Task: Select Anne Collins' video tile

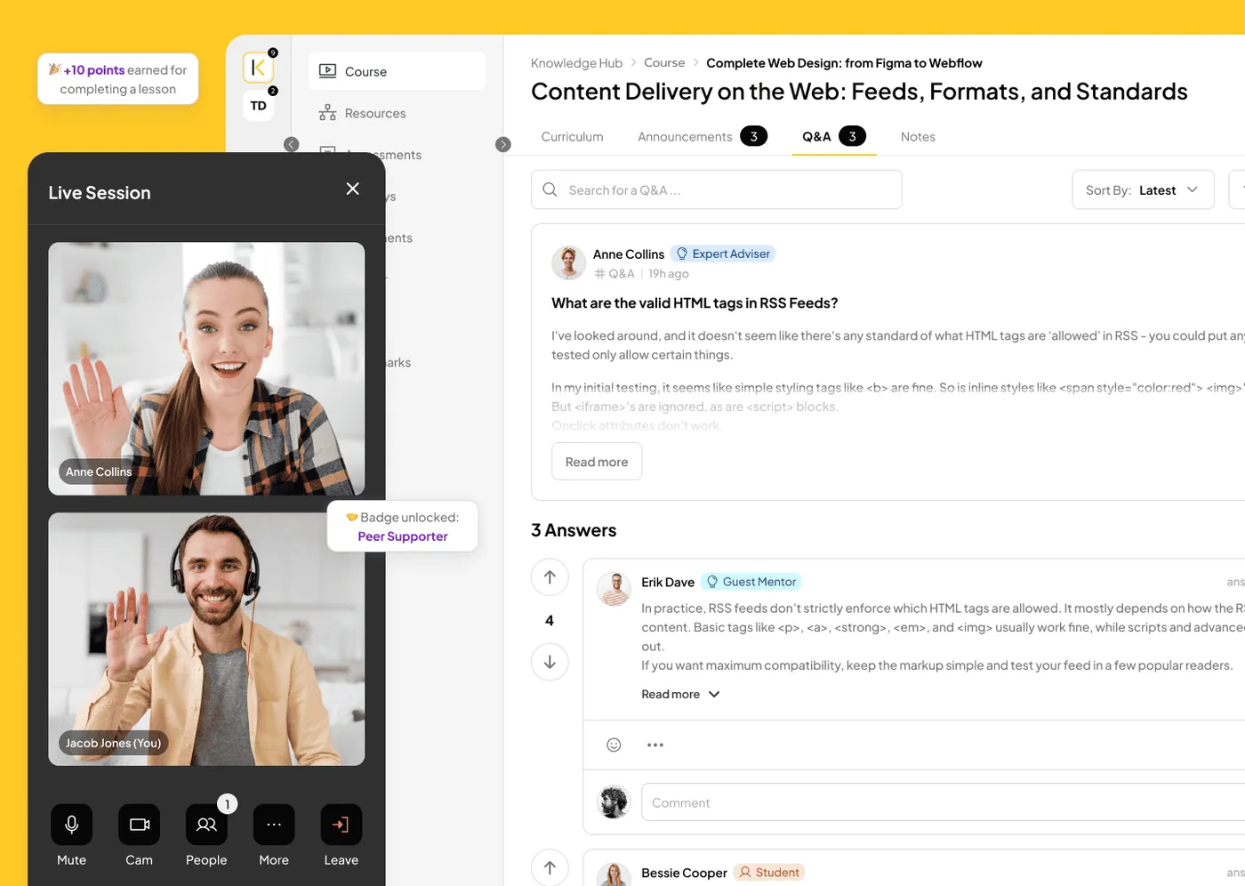Action: point(206,369)
